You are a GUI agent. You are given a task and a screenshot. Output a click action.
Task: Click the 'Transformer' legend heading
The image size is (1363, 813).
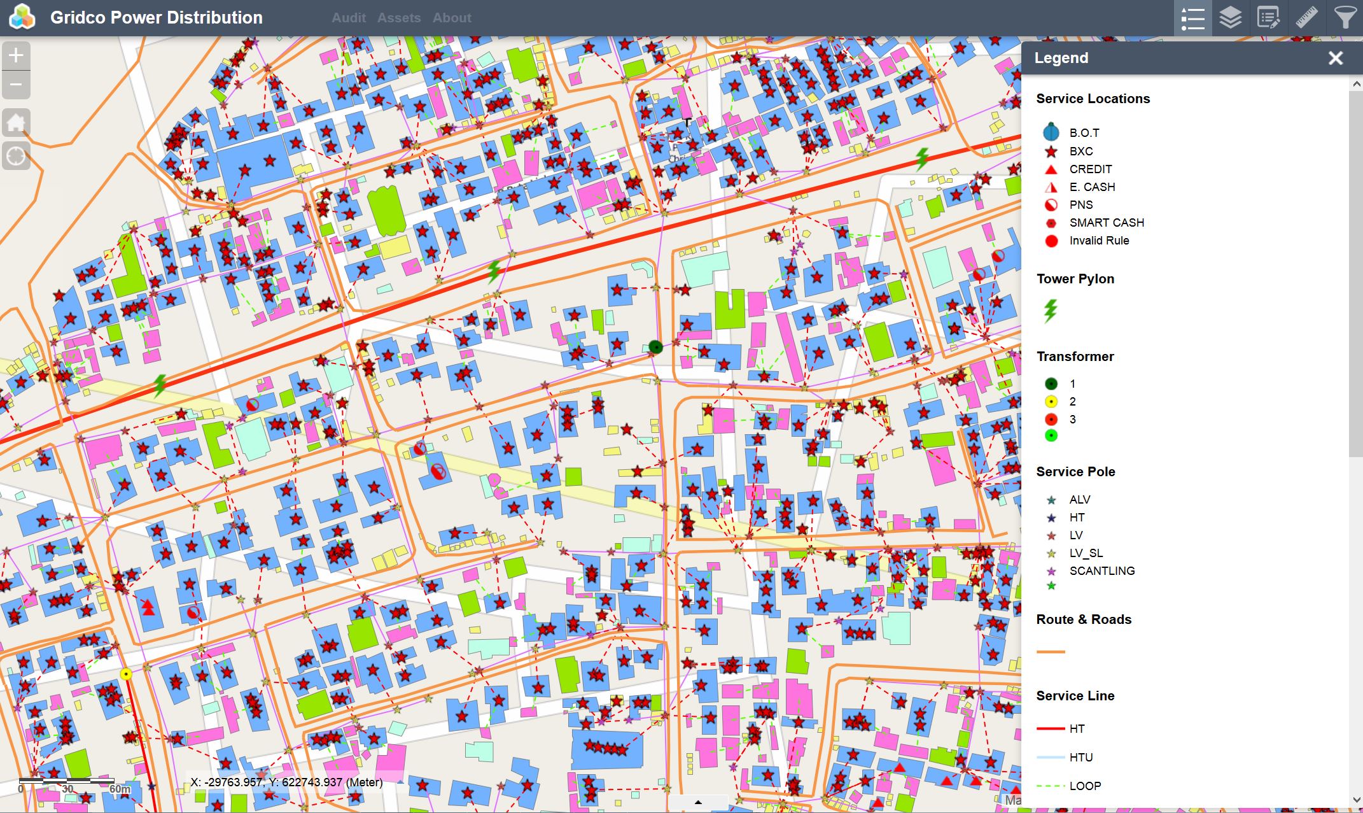[1075, 357]
